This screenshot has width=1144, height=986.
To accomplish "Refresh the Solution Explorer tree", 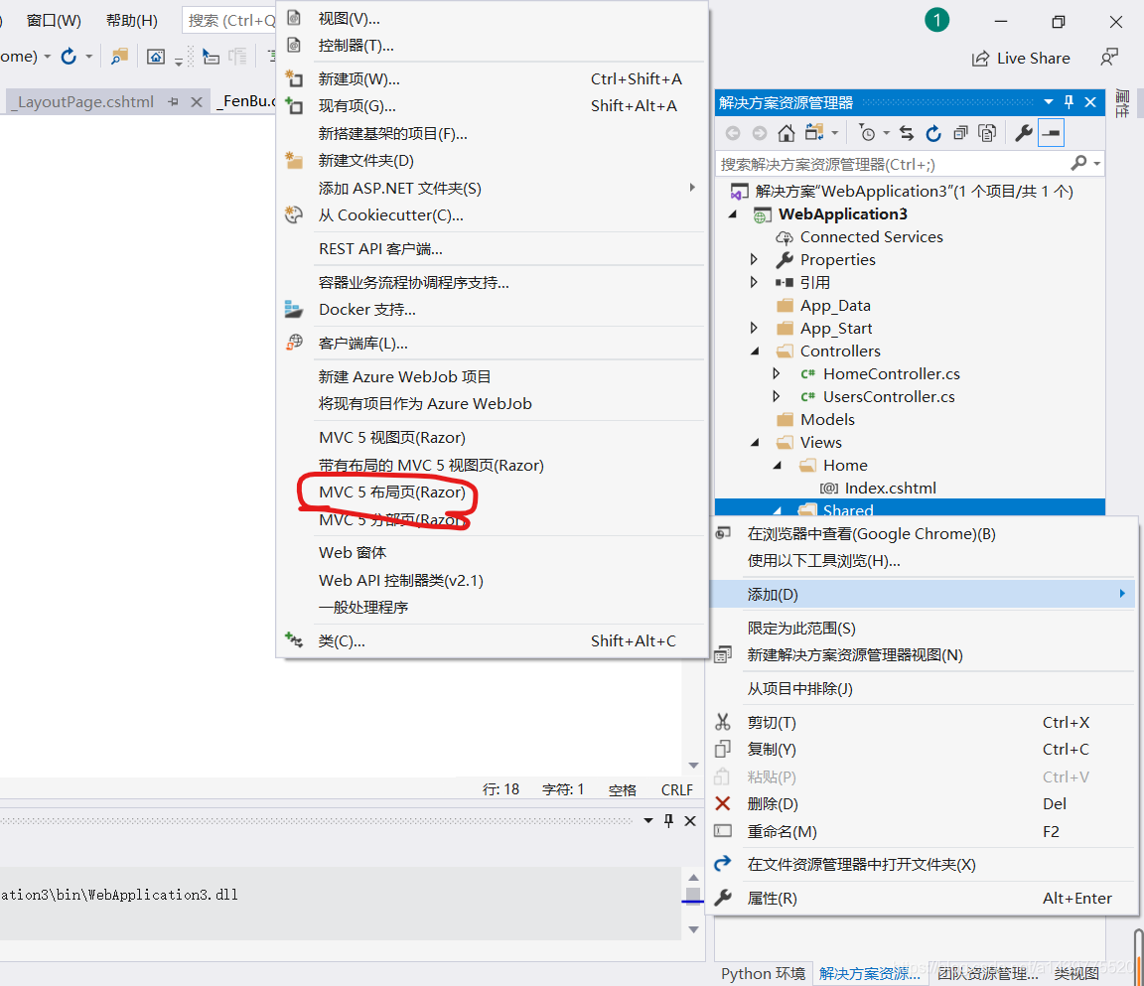I will pyautogui.click(x=933, y=133).
